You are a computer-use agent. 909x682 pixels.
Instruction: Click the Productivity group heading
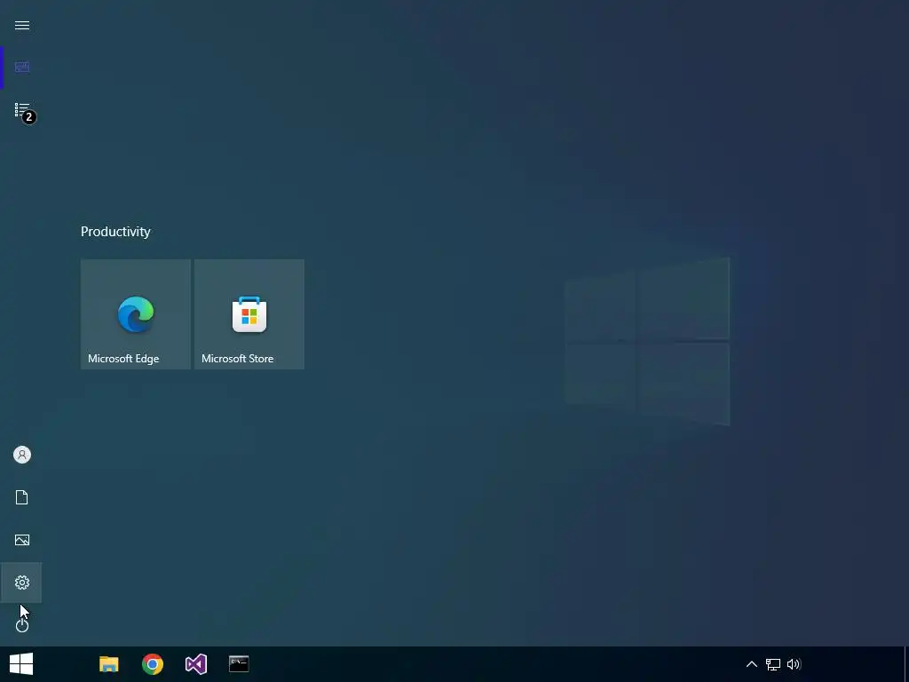pyautogui.click(x=115, y=232)
